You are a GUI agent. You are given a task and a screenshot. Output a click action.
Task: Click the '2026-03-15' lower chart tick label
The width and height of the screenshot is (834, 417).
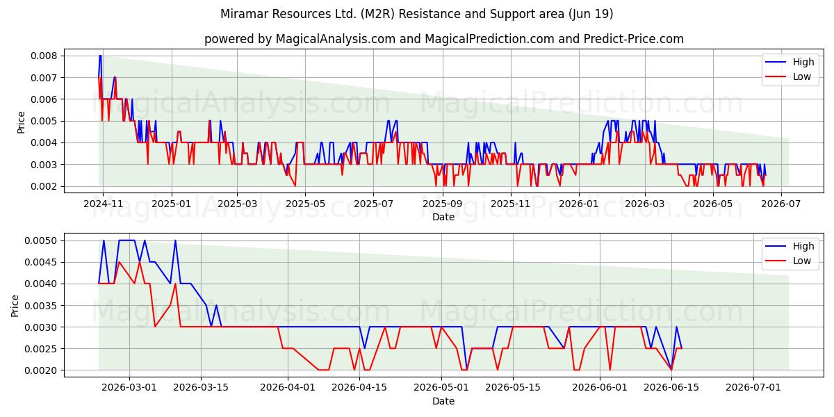[201, 388]
